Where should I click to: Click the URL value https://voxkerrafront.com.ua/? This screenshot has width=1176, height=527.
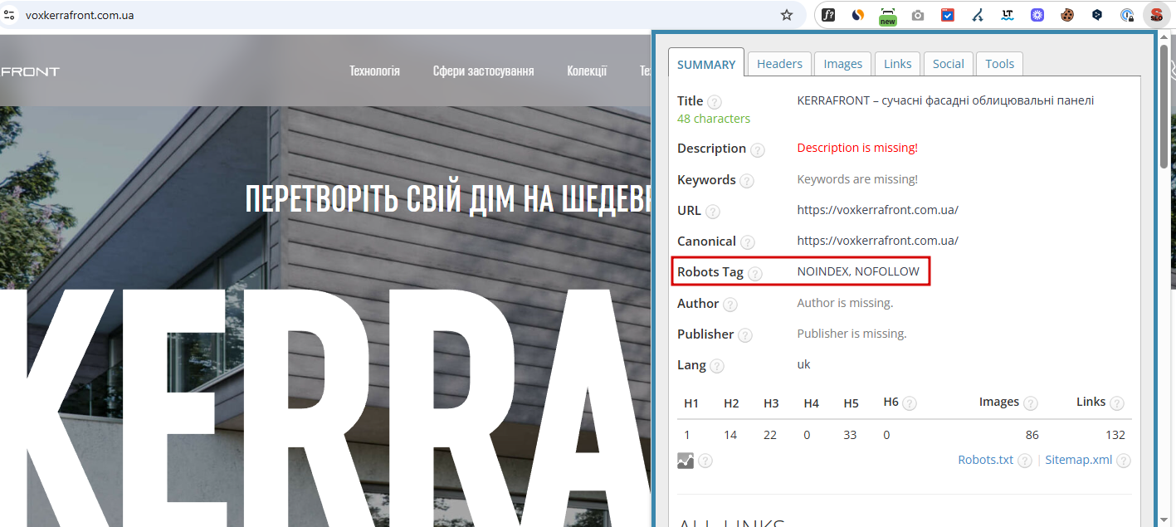pyautogui.click(x=877, y=210)
